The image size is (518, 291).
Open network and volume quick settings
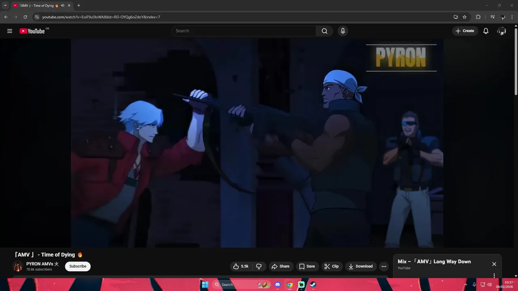[x=486, y=285]
